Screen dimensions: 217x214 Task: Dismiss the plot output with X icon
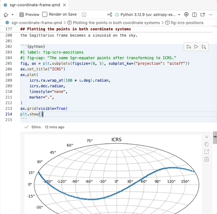(x=207, y=137)
